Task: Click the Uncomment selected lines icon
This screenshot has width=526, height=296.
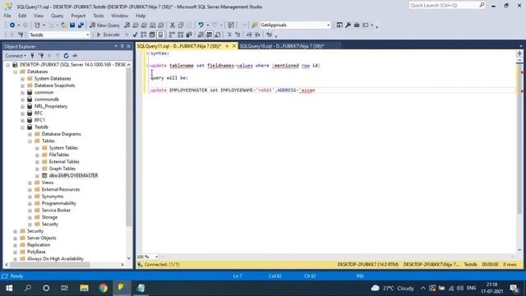Action: tap(238, 35)
